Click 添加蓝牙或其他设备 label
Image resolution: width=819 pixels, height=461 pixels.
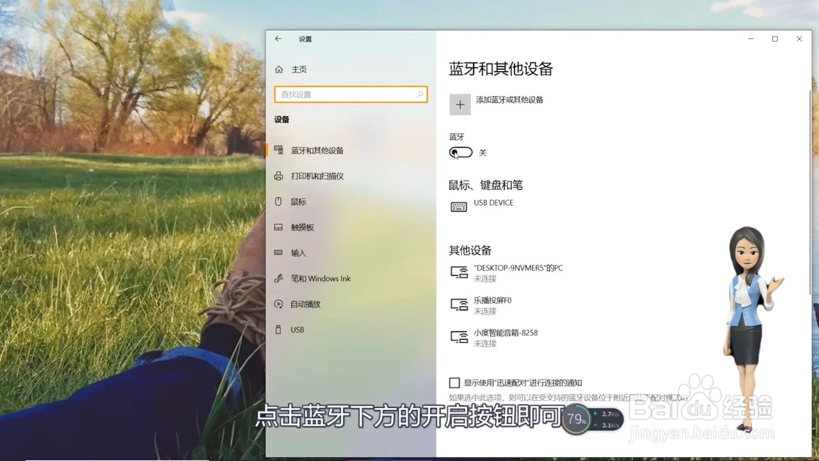pos(509,100)
